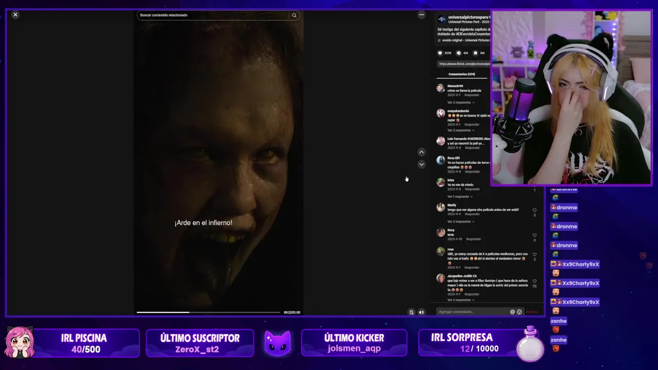
Task: Open rosa's profile avatar
Action: click(441, 252)
